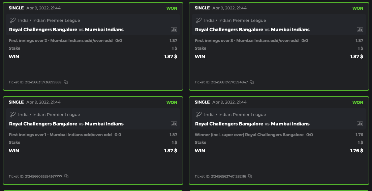Open Royal Challengers vs Mumbai match on Winner bet
Viewport: 372px width, 191px height.
coord(252,124)
